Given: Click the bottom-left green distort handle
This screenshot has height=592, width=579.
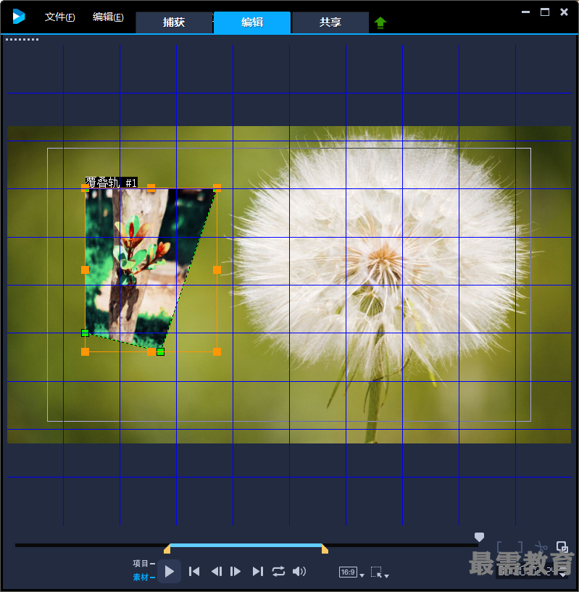Looking at the screenshot, I should (x=85, y=333).
